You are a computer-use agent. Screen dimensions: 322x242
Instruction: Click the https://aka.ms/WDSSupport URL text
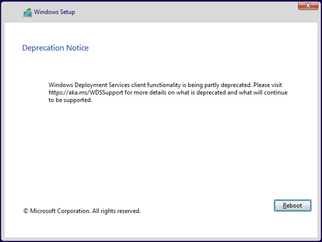point(86,92)
